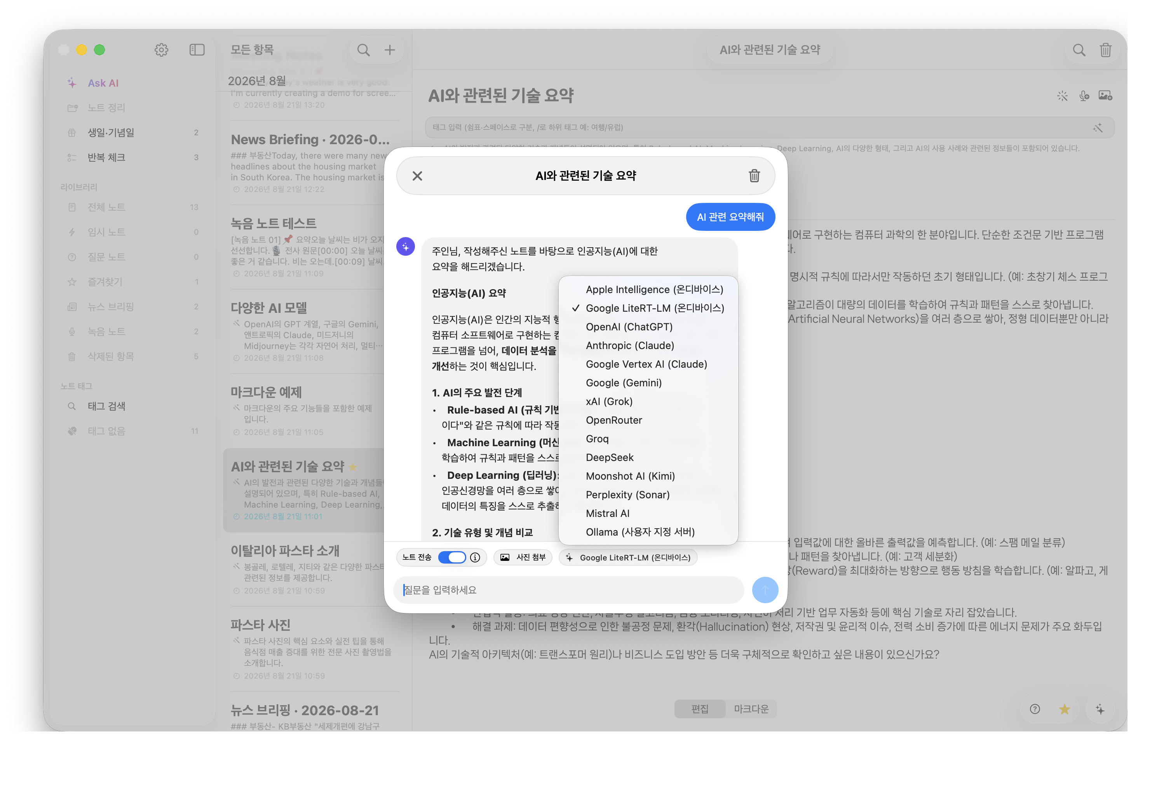The width and height of the screenshot is (1171, 789).
Task: Select Mistral AI provider
Action: [x=648, y=513]
